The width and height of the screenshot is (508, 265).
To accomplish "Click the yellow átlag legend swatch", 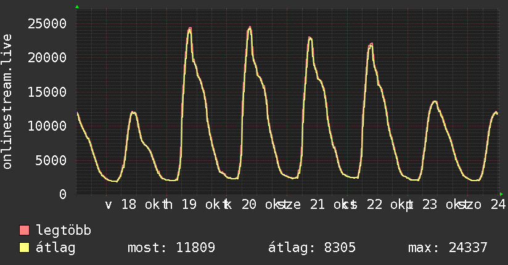I will 24,248.
